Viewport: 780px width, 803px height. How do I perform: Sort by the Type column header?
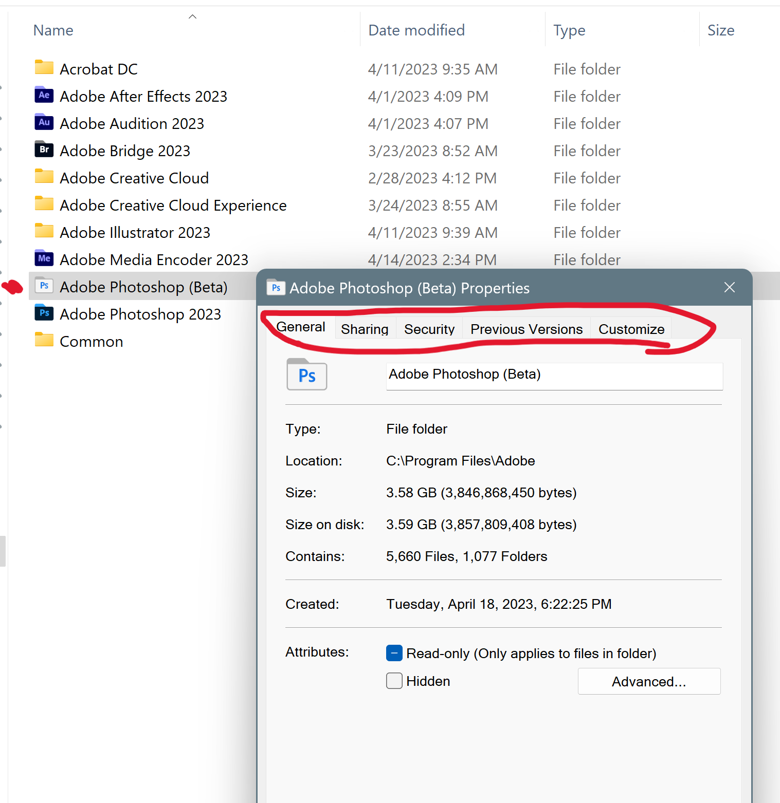569,30
